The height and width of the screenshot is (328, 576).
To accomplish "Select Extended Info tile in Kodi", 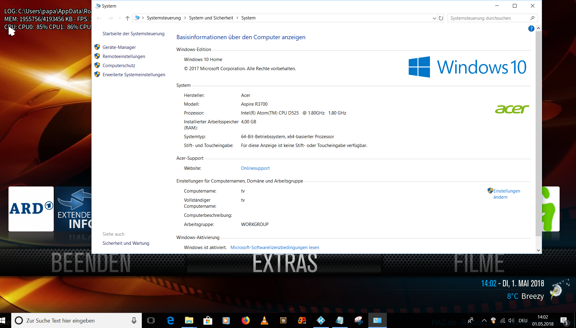I will coord(73,209).
